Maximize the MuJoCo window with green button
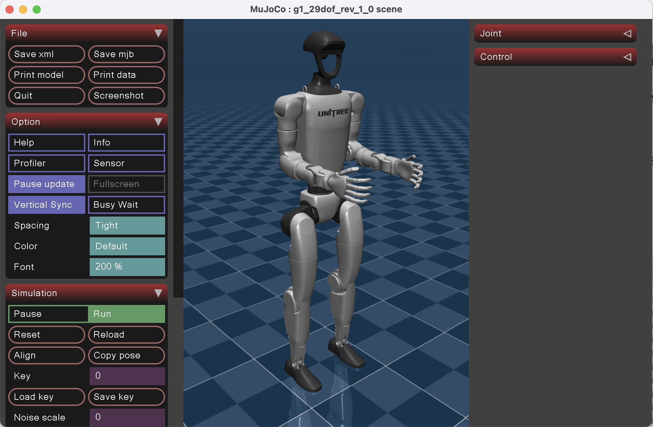This screenshot has width=653, height=427. pyautogui.click(x=37, y=10)
